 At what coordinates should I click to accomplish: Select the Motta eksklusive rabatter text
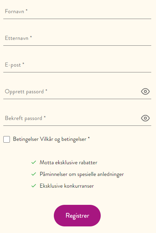tap(68, 162)
